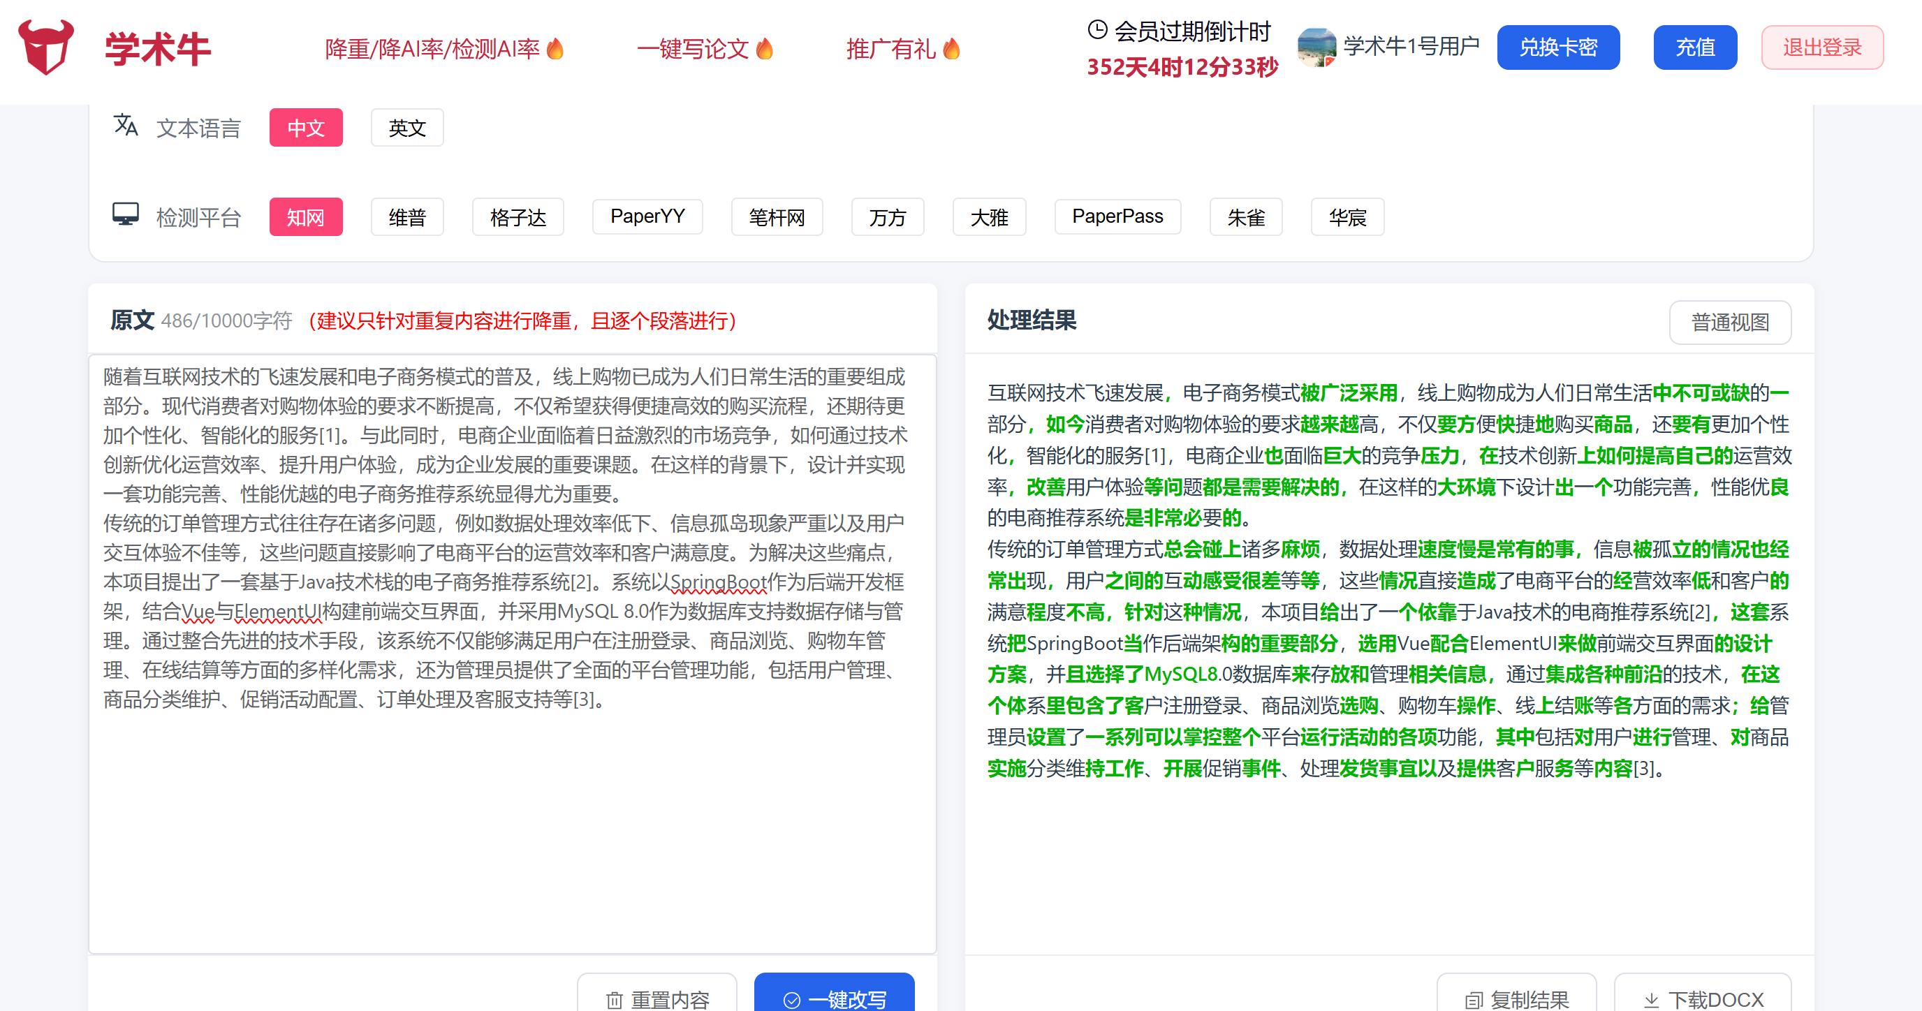1922x1011 pixels.
Task: Select 中文 as text language
Action: [x=306, y=128]
